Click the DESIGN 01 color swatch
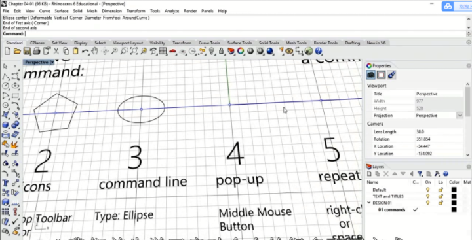 pos(454,203)
